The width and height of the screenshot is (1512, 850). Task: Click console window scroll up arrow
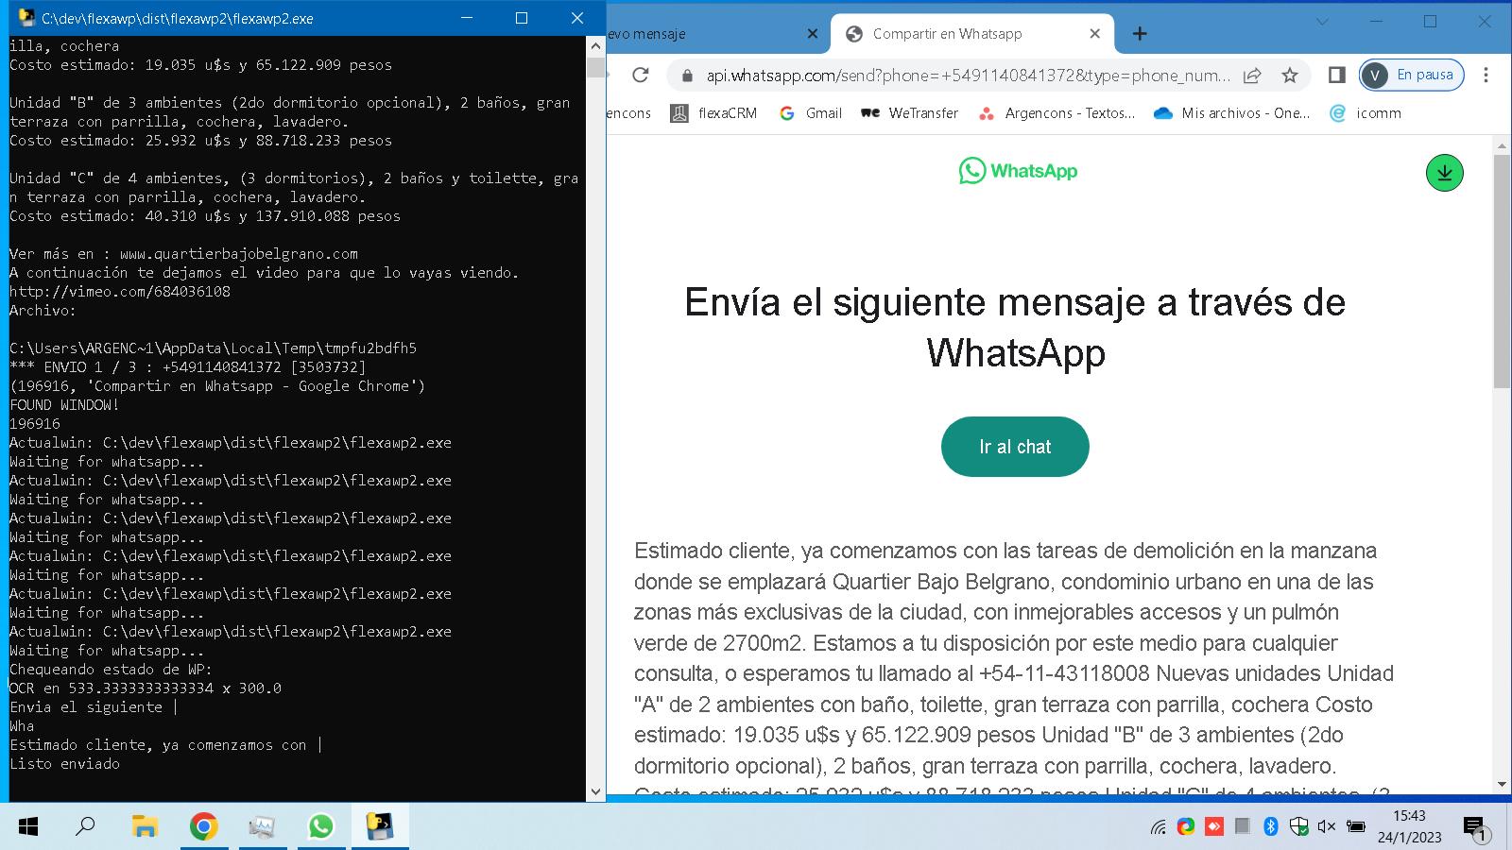tap(595, 45)
